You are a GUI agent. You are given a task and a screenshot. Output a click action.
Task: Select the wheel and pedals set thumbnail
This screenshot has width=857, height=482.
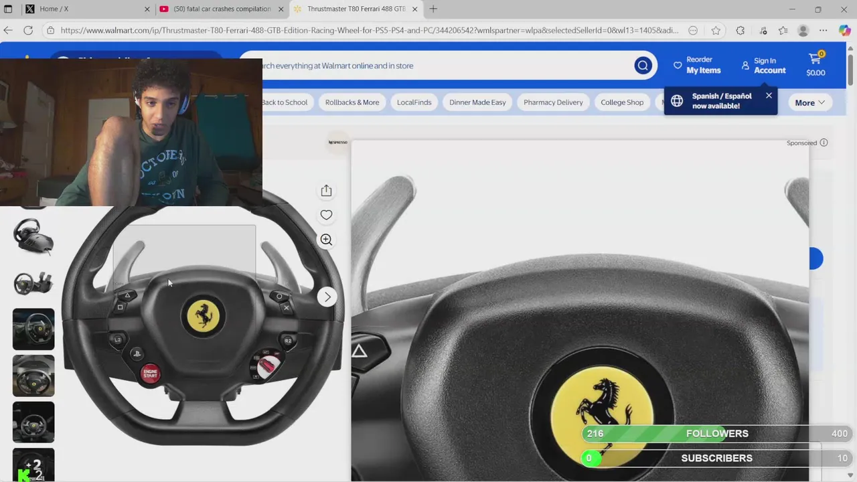click(33, 237)
